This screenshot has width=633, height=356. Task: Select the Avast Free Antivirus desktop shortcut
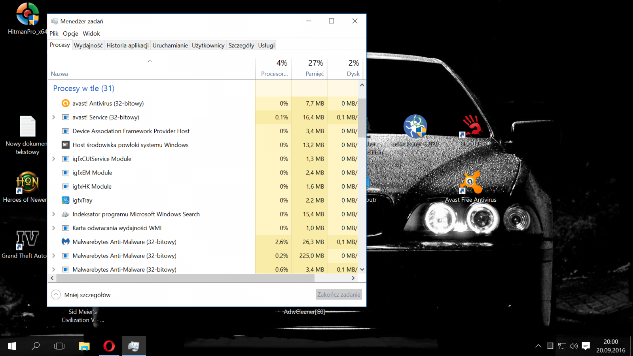point(471,187)
